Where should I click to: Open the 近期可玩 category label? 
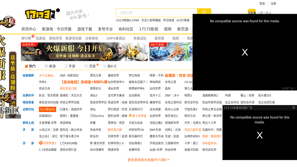click(x=28, y=109)
